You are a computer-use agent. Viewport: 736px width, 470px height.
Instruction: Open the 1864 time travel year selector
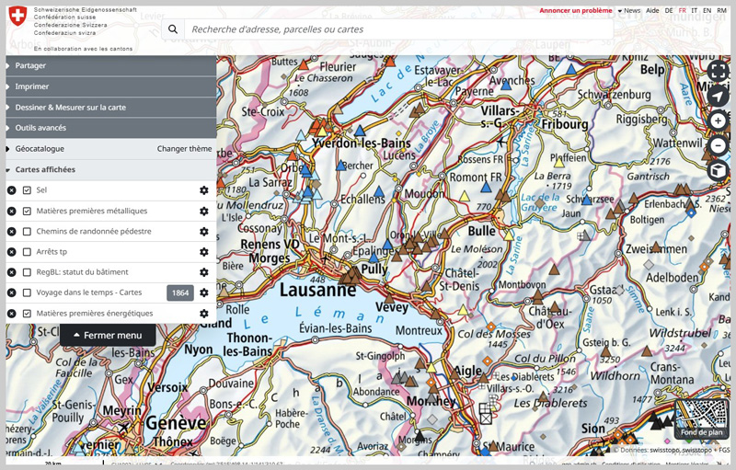pyautogui.click(x=179, y=292)
